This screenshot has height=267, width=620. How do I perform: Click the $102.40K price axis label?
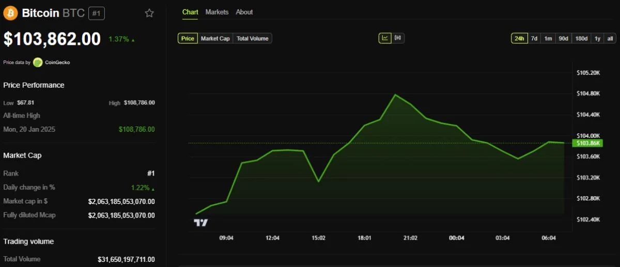point(588,219)
